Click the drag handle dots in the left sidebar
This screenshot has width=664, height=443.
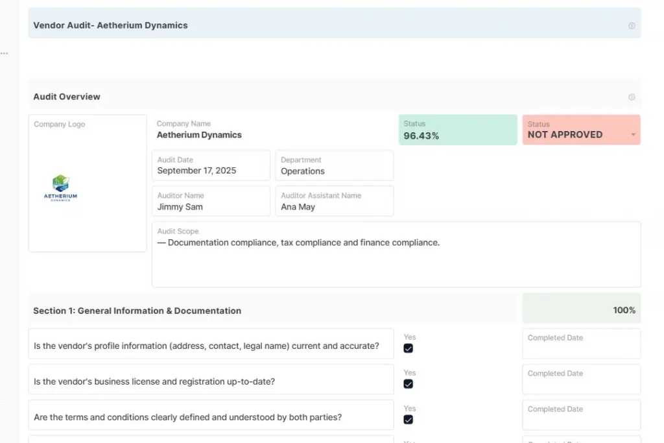[x=5, y=53]
